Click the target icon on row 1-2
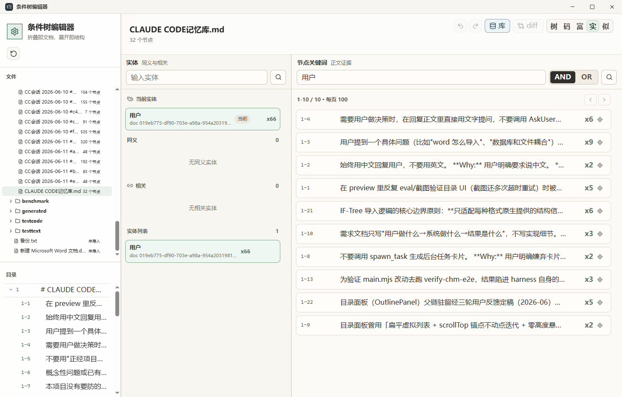 (x=600, y=165)
